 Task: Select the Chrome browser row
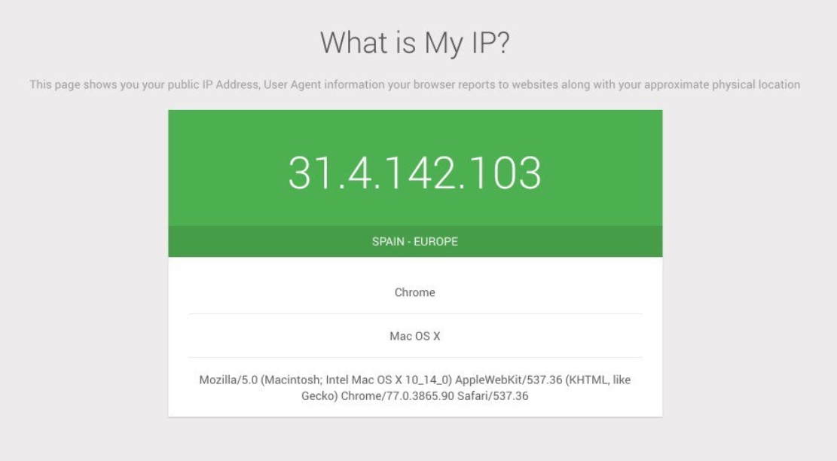coord(415,292)
